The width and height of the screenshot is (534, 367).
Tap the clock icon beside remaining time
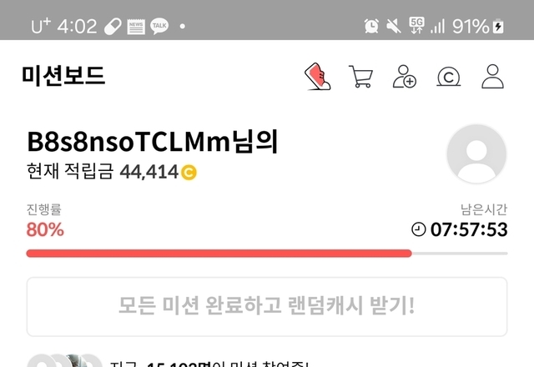[x=419, y=229]
